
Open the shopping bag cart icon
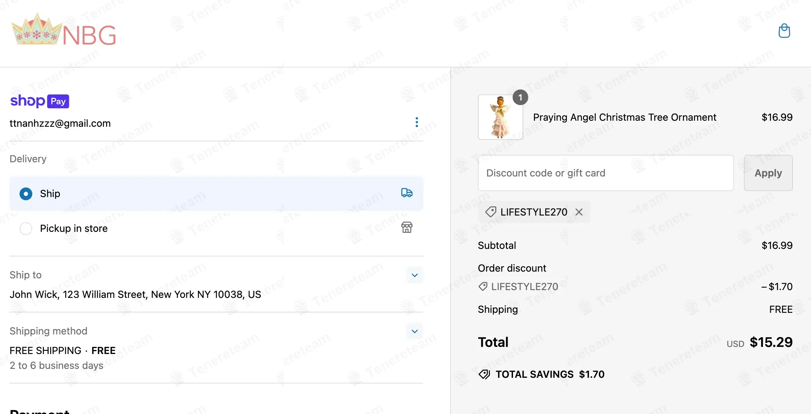coord(784,31)
